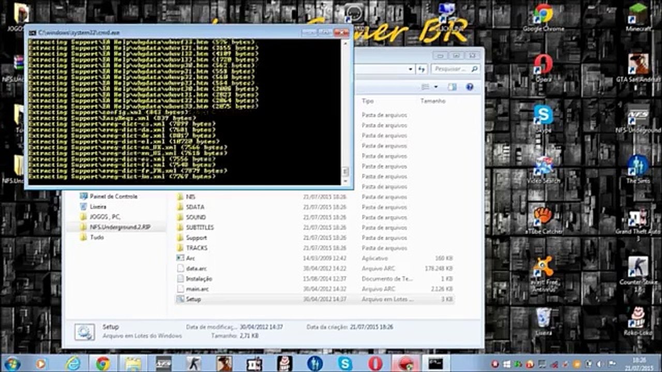Image resolution: width=662 pixels, height=372 pixels.
Task: Select the main.arc file
Action: [x=315, y=289]
